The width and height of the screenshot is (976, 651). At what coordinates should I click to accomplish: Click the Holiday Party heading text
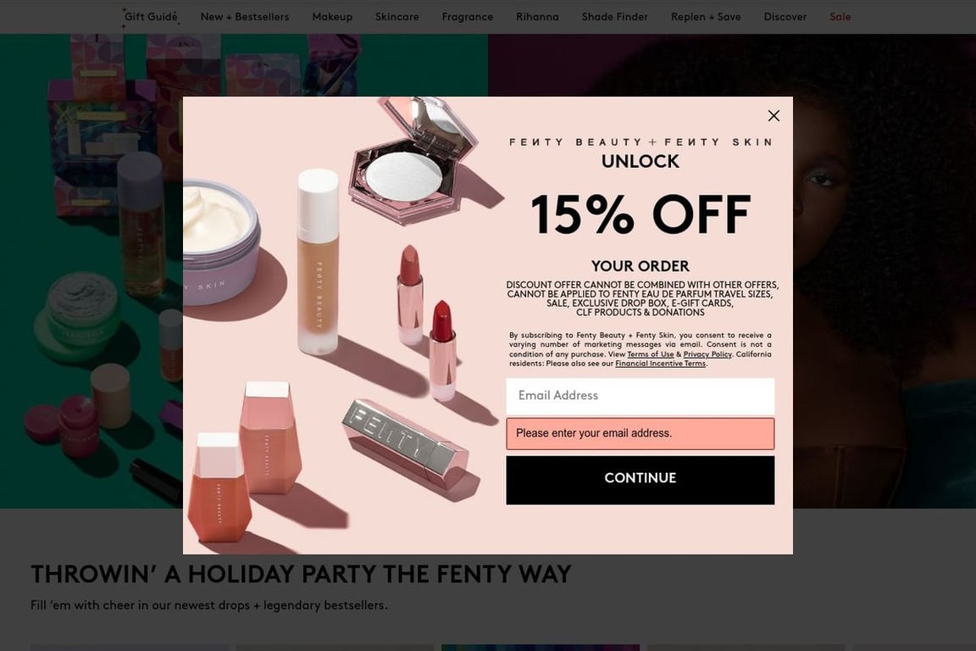301,575
